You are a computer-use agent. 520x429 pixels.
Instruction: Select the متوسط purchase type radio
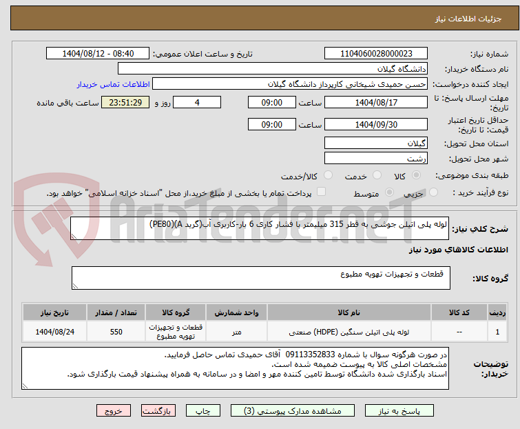click(389, 192)
